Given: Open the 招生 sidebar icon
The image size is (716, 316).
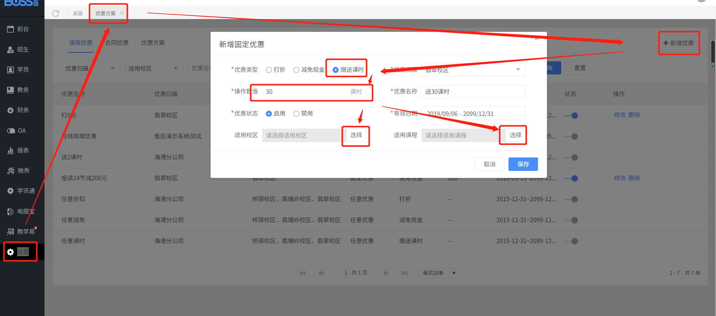Looking at the screenshot, I should (10, 49).
